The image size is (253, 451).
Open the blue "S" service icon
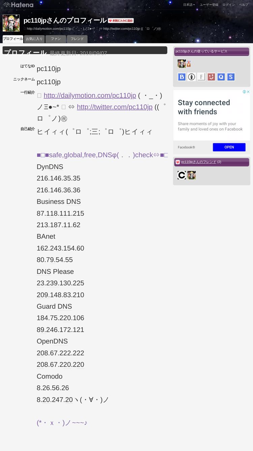coord(231,77)
